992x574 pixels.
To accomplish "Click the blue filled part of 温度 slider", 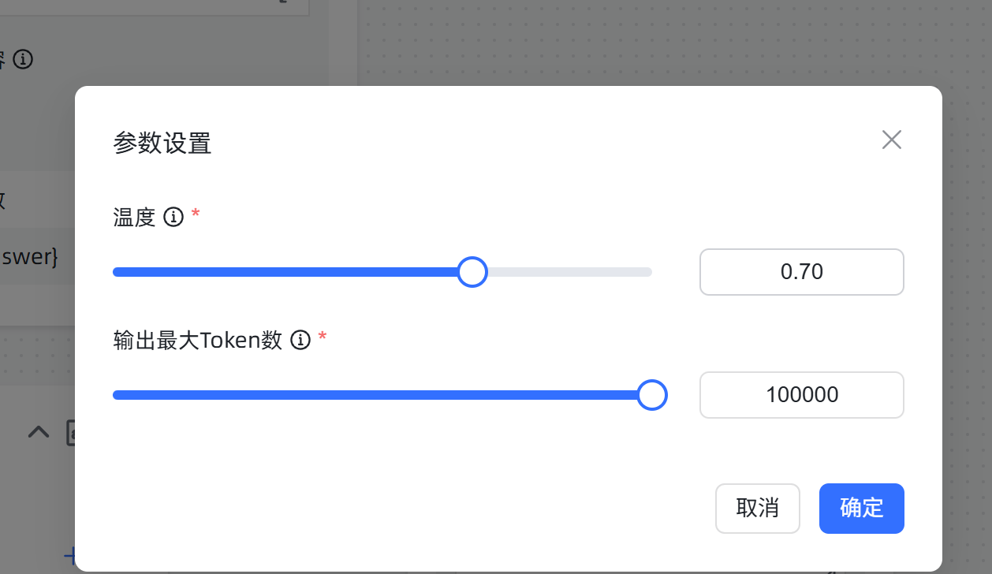I will 284,272.
